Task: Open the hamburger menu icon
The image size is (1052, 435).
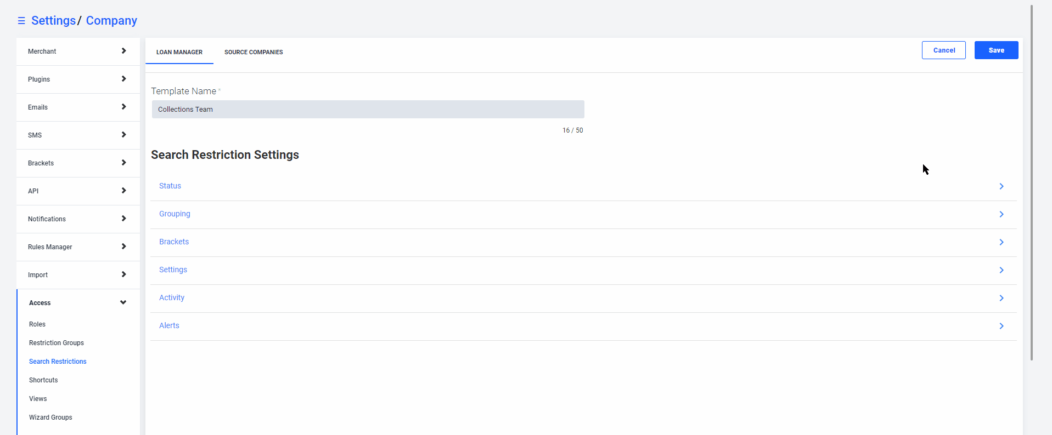Action: coord(21,21)
